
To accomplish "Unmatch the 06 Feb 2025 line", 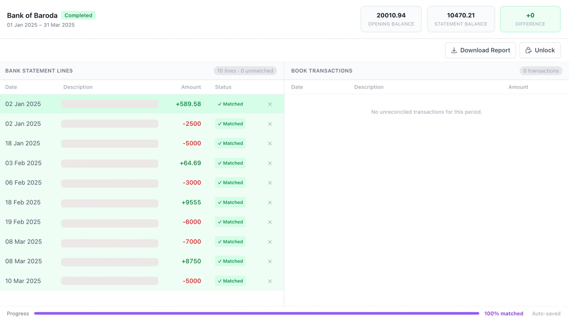I will [x=270, y=183].
